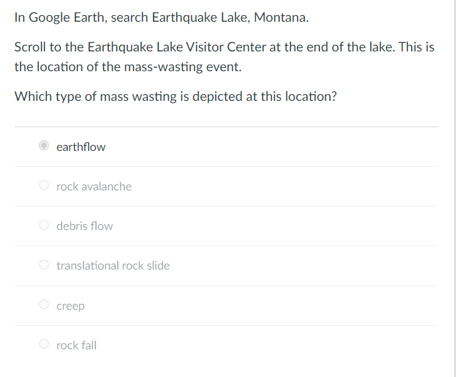This screenshot has height=377, width=456.
Task: Click the 'translational rock slide' label text
Action: 113,266
